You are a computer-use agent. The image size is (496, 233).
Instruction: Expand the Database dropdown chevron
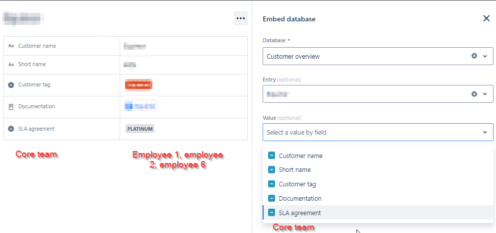point(485,56)
